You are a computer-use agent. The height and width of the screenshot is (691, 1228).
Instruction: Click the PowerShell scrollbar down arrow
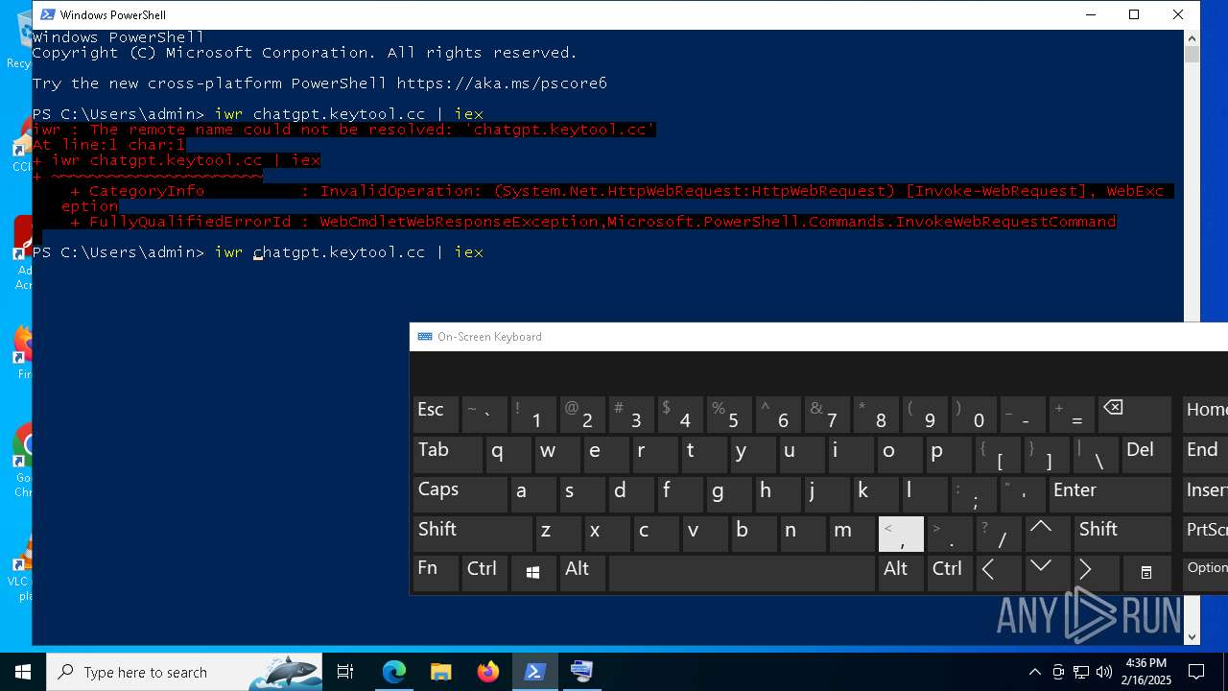[1192, 636]
